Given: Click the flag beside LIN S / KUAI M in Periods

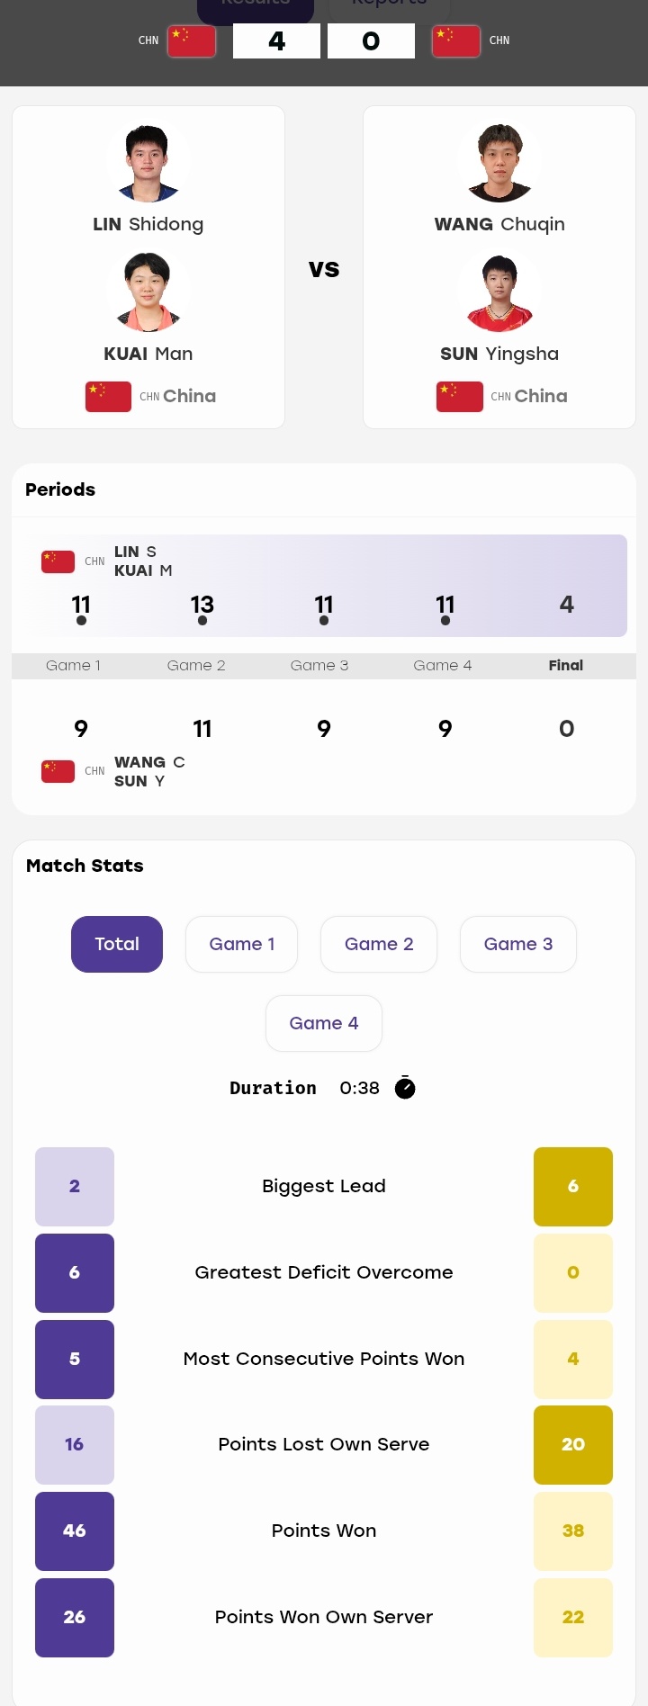Looking at the screenshot, I should click(58, 561).
